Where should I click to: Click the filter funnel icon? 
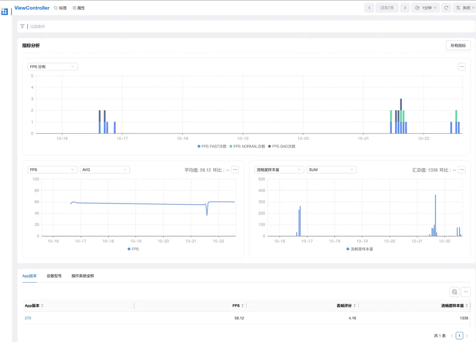[22, 26]
